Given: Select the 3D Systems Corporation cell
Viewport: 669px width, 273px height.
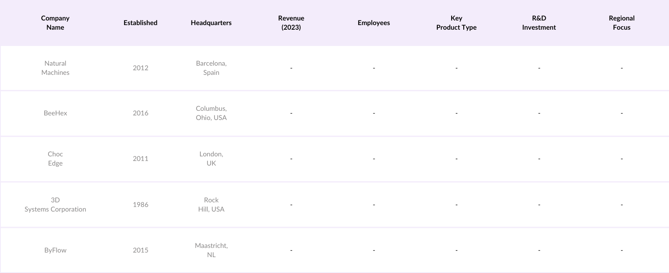Looking at the screenshot, I should tap(55, 204).
